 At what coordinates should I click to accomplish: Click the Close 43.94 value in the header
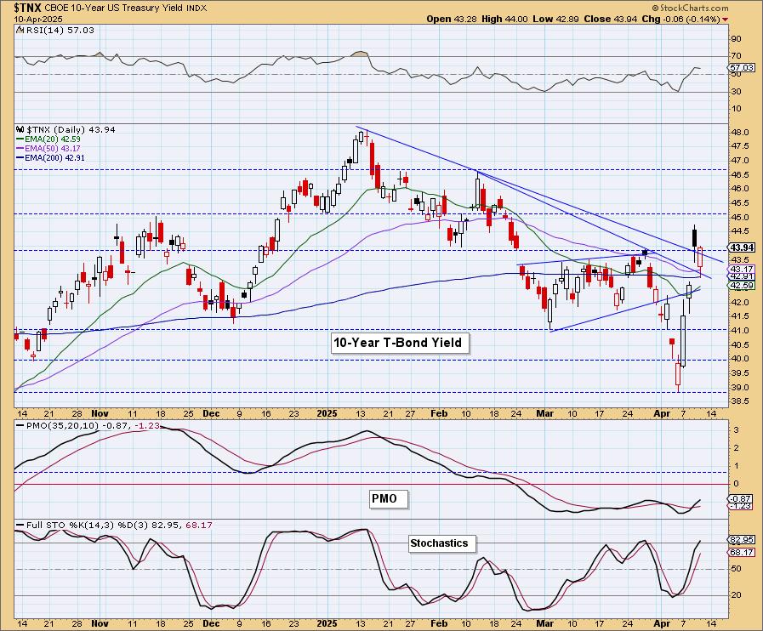point(610,19)
